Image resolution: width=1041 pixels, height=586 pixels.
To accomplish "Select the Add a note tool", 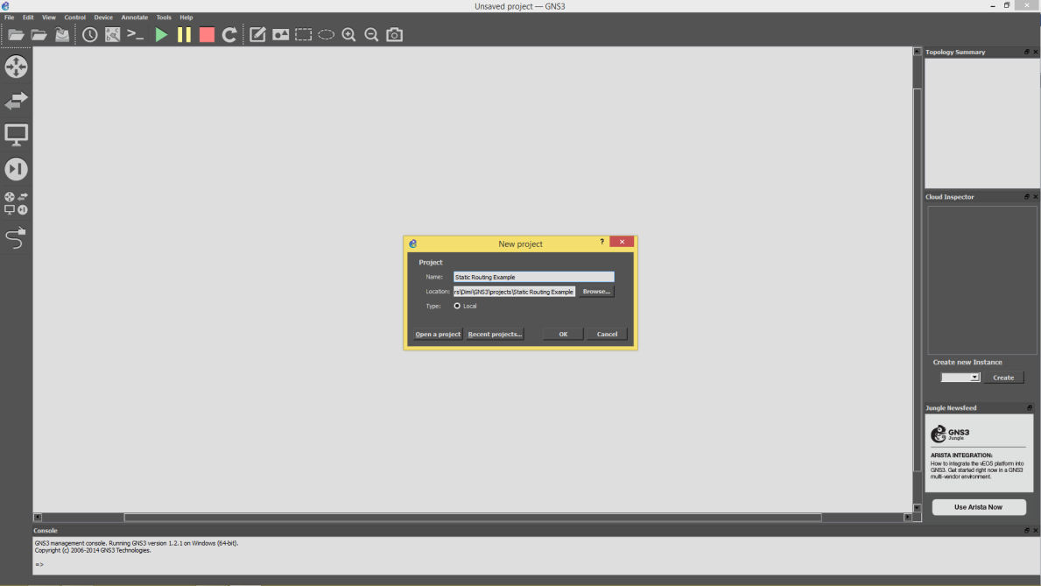I will tap(257, 34).
